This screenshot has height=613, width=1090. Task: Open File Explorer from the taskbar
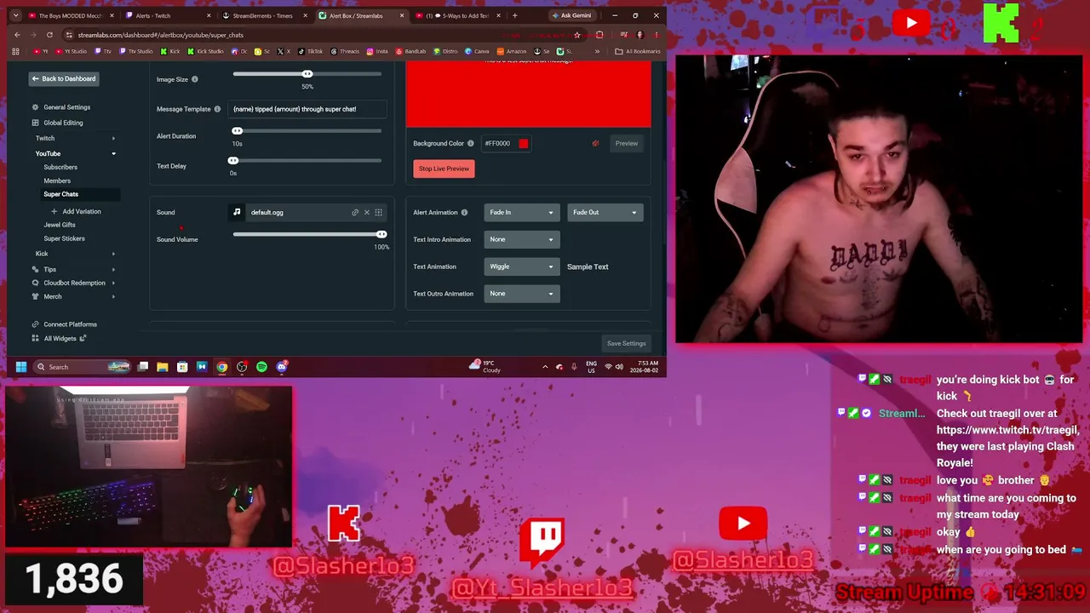click(x=162, y=367)
